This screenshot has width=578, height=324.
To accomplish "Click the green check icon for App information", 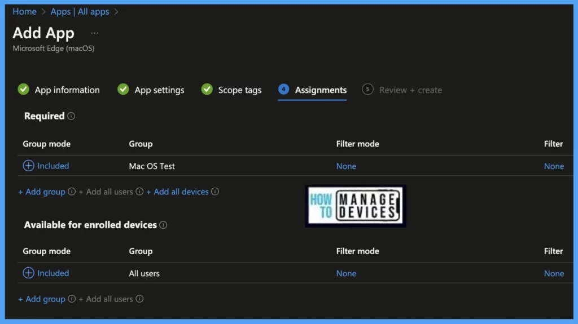I will point(24,89).
